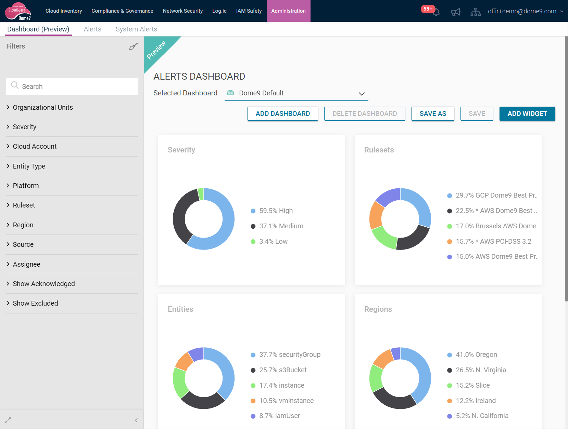568x429 pixels.
Task: Select 37.7% securityGroup legend entry
Action: pos(286,355)
